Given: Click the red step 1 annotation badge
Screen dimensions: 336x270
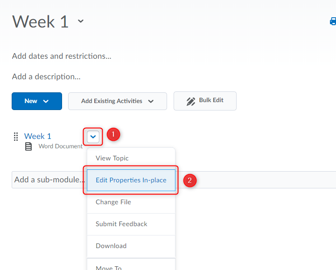Looking at the screenshot, I should coord(113,135).
